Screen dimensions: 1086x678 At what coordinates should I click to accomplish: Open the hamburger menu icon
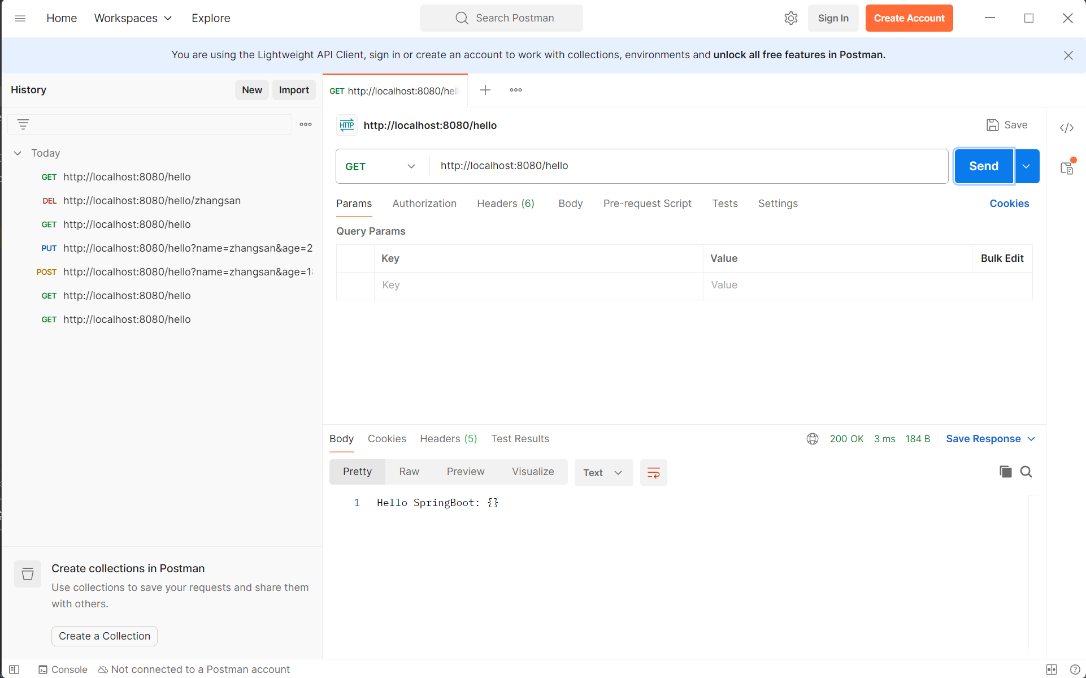[x=20, y=18]
